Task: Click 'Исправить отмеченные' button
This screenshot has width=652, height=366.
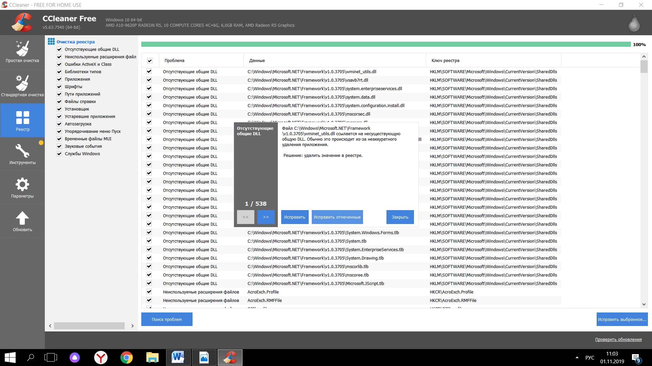Action: coord(337,217)
